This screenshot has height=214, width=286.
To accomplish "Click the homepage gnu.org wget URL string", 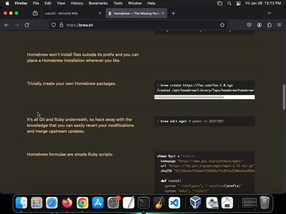I will point(210,161).
